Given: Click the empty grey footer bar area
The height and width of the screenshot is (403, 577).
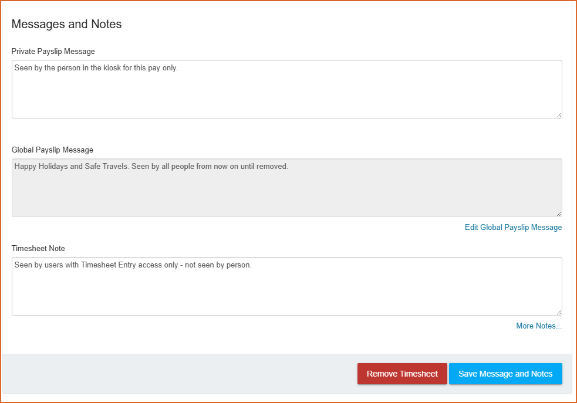Looking at the screenshot, I should 176,374.
